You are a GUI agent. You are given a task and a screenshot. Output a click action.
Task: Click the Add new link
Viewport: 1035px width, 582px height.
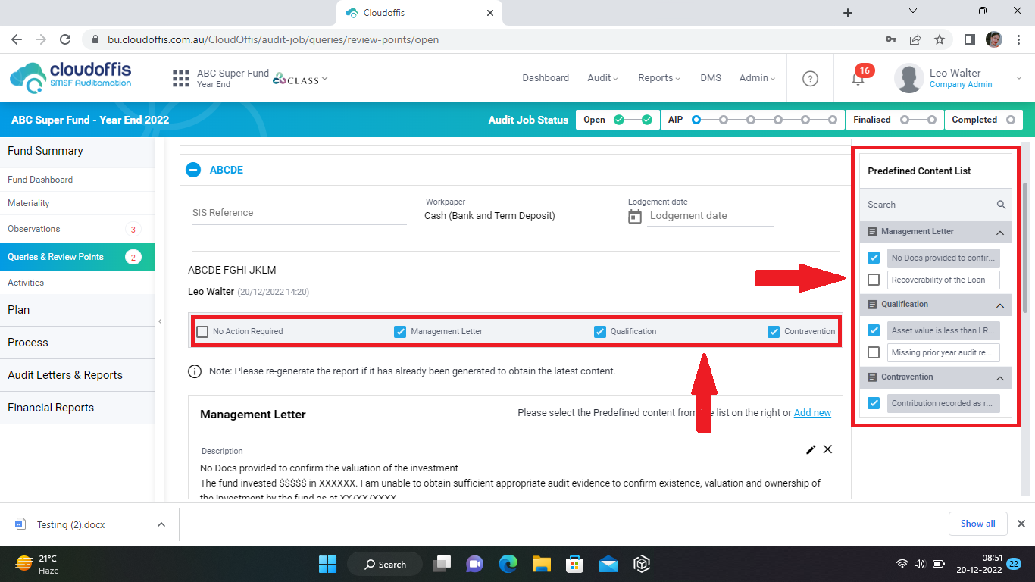812,413
